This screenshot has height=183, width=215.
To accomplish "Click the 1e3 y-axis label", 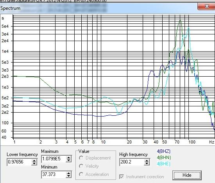I will click(5, 87).
